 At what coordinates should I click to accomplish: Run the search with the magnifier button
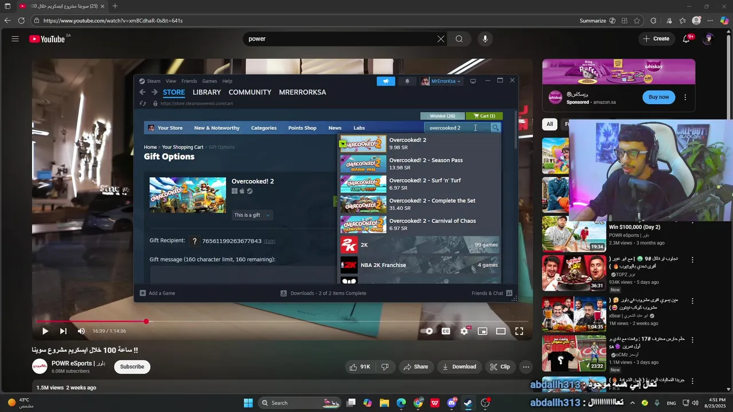pyautogui.click(x=459, y=39)
